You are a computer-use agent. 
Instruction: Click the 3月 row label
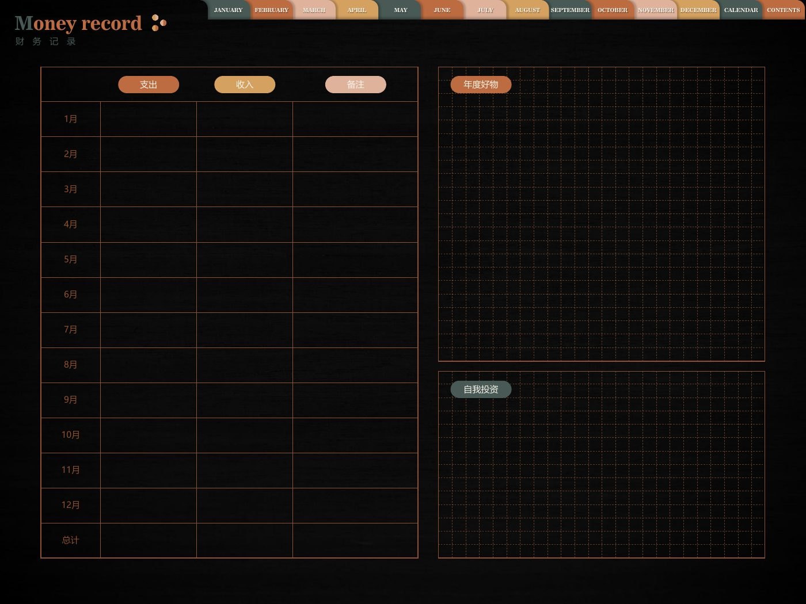(71, 189)
